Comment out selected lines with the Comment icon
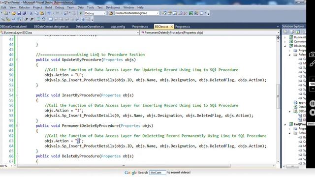This screenshot has height=177, width=315. click(38, 19)
